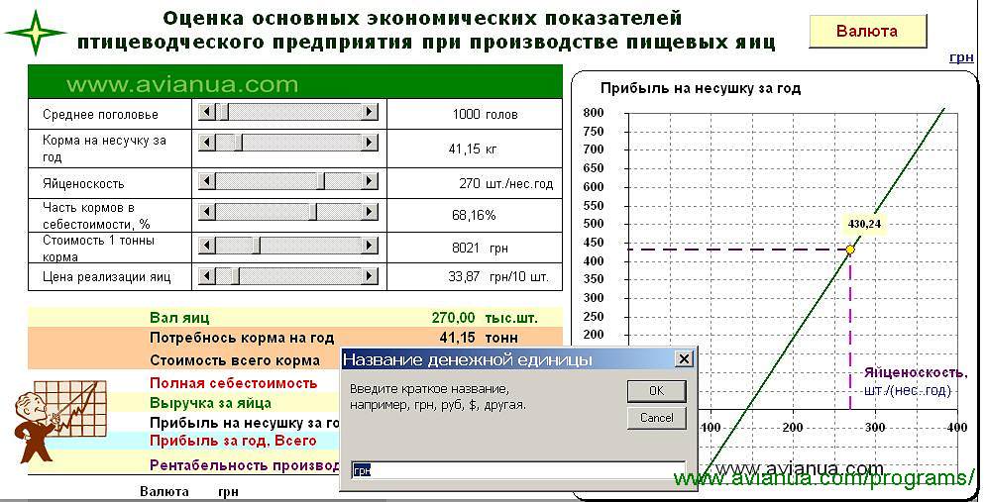Click the Часть кормов в себестоимости slider thumb
This screenshot has height=502, width=985.
(x=313, y=212)
